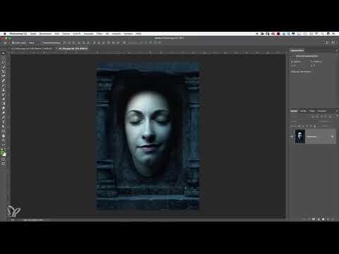Toggle pixel layer filter in Layers panel
The width and height of the screenshot is (339, 254).
click(x=313, y=116)
